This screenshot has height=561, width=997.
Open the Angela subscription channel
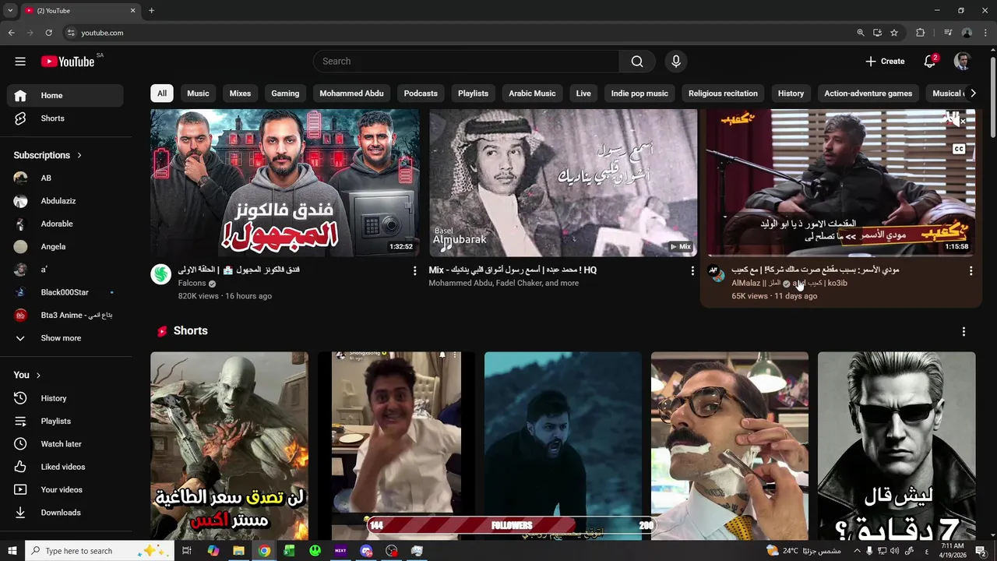click(x=65, y=246)
